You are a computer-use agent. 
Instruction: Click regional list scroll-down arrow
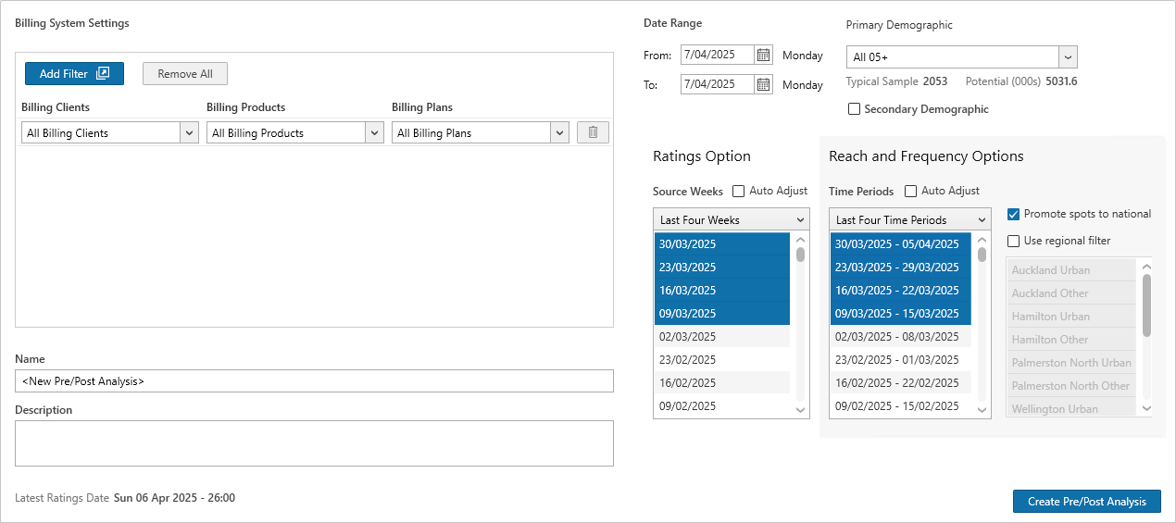(1146, 407)
